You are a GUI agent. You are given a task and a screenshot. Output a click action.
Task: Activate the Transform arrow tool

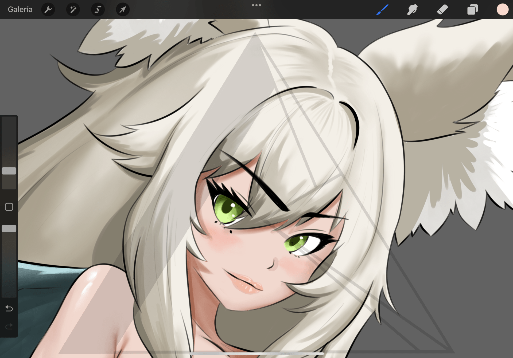pyautogui.click(x=123, y=10)
